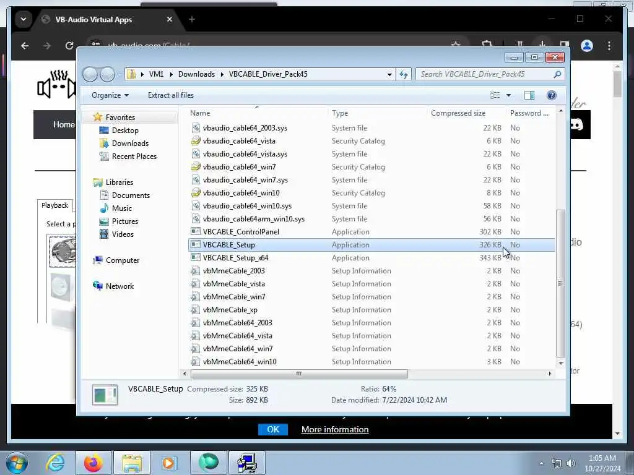The width and height of the screenshot is (634, 475).
Task: Click the Password column header
Action: pyautogui.click(x=529, y=114)
